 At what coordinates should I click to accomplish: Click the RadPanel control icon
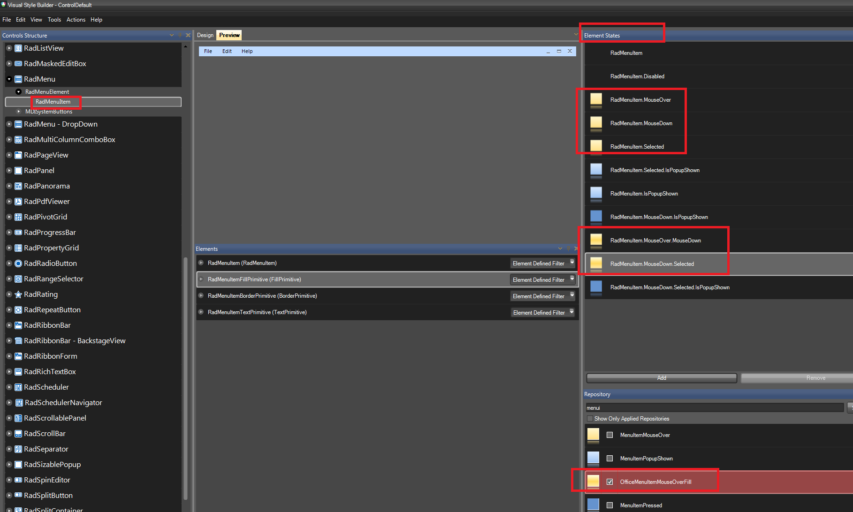(x=18, y=171)
